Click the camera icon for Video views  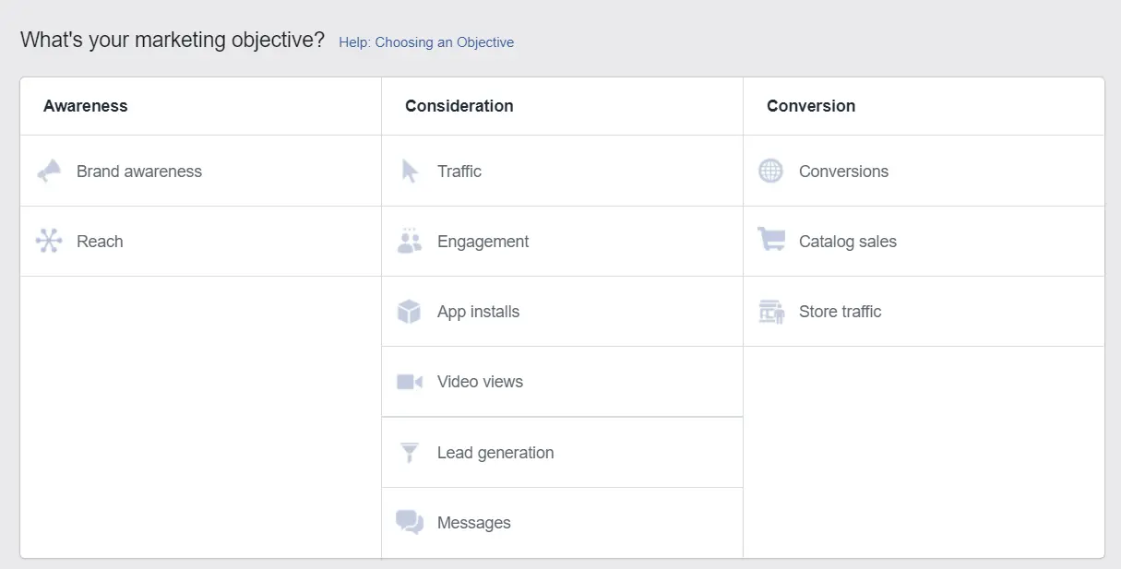pyautogui.click(x=410, y=382)
